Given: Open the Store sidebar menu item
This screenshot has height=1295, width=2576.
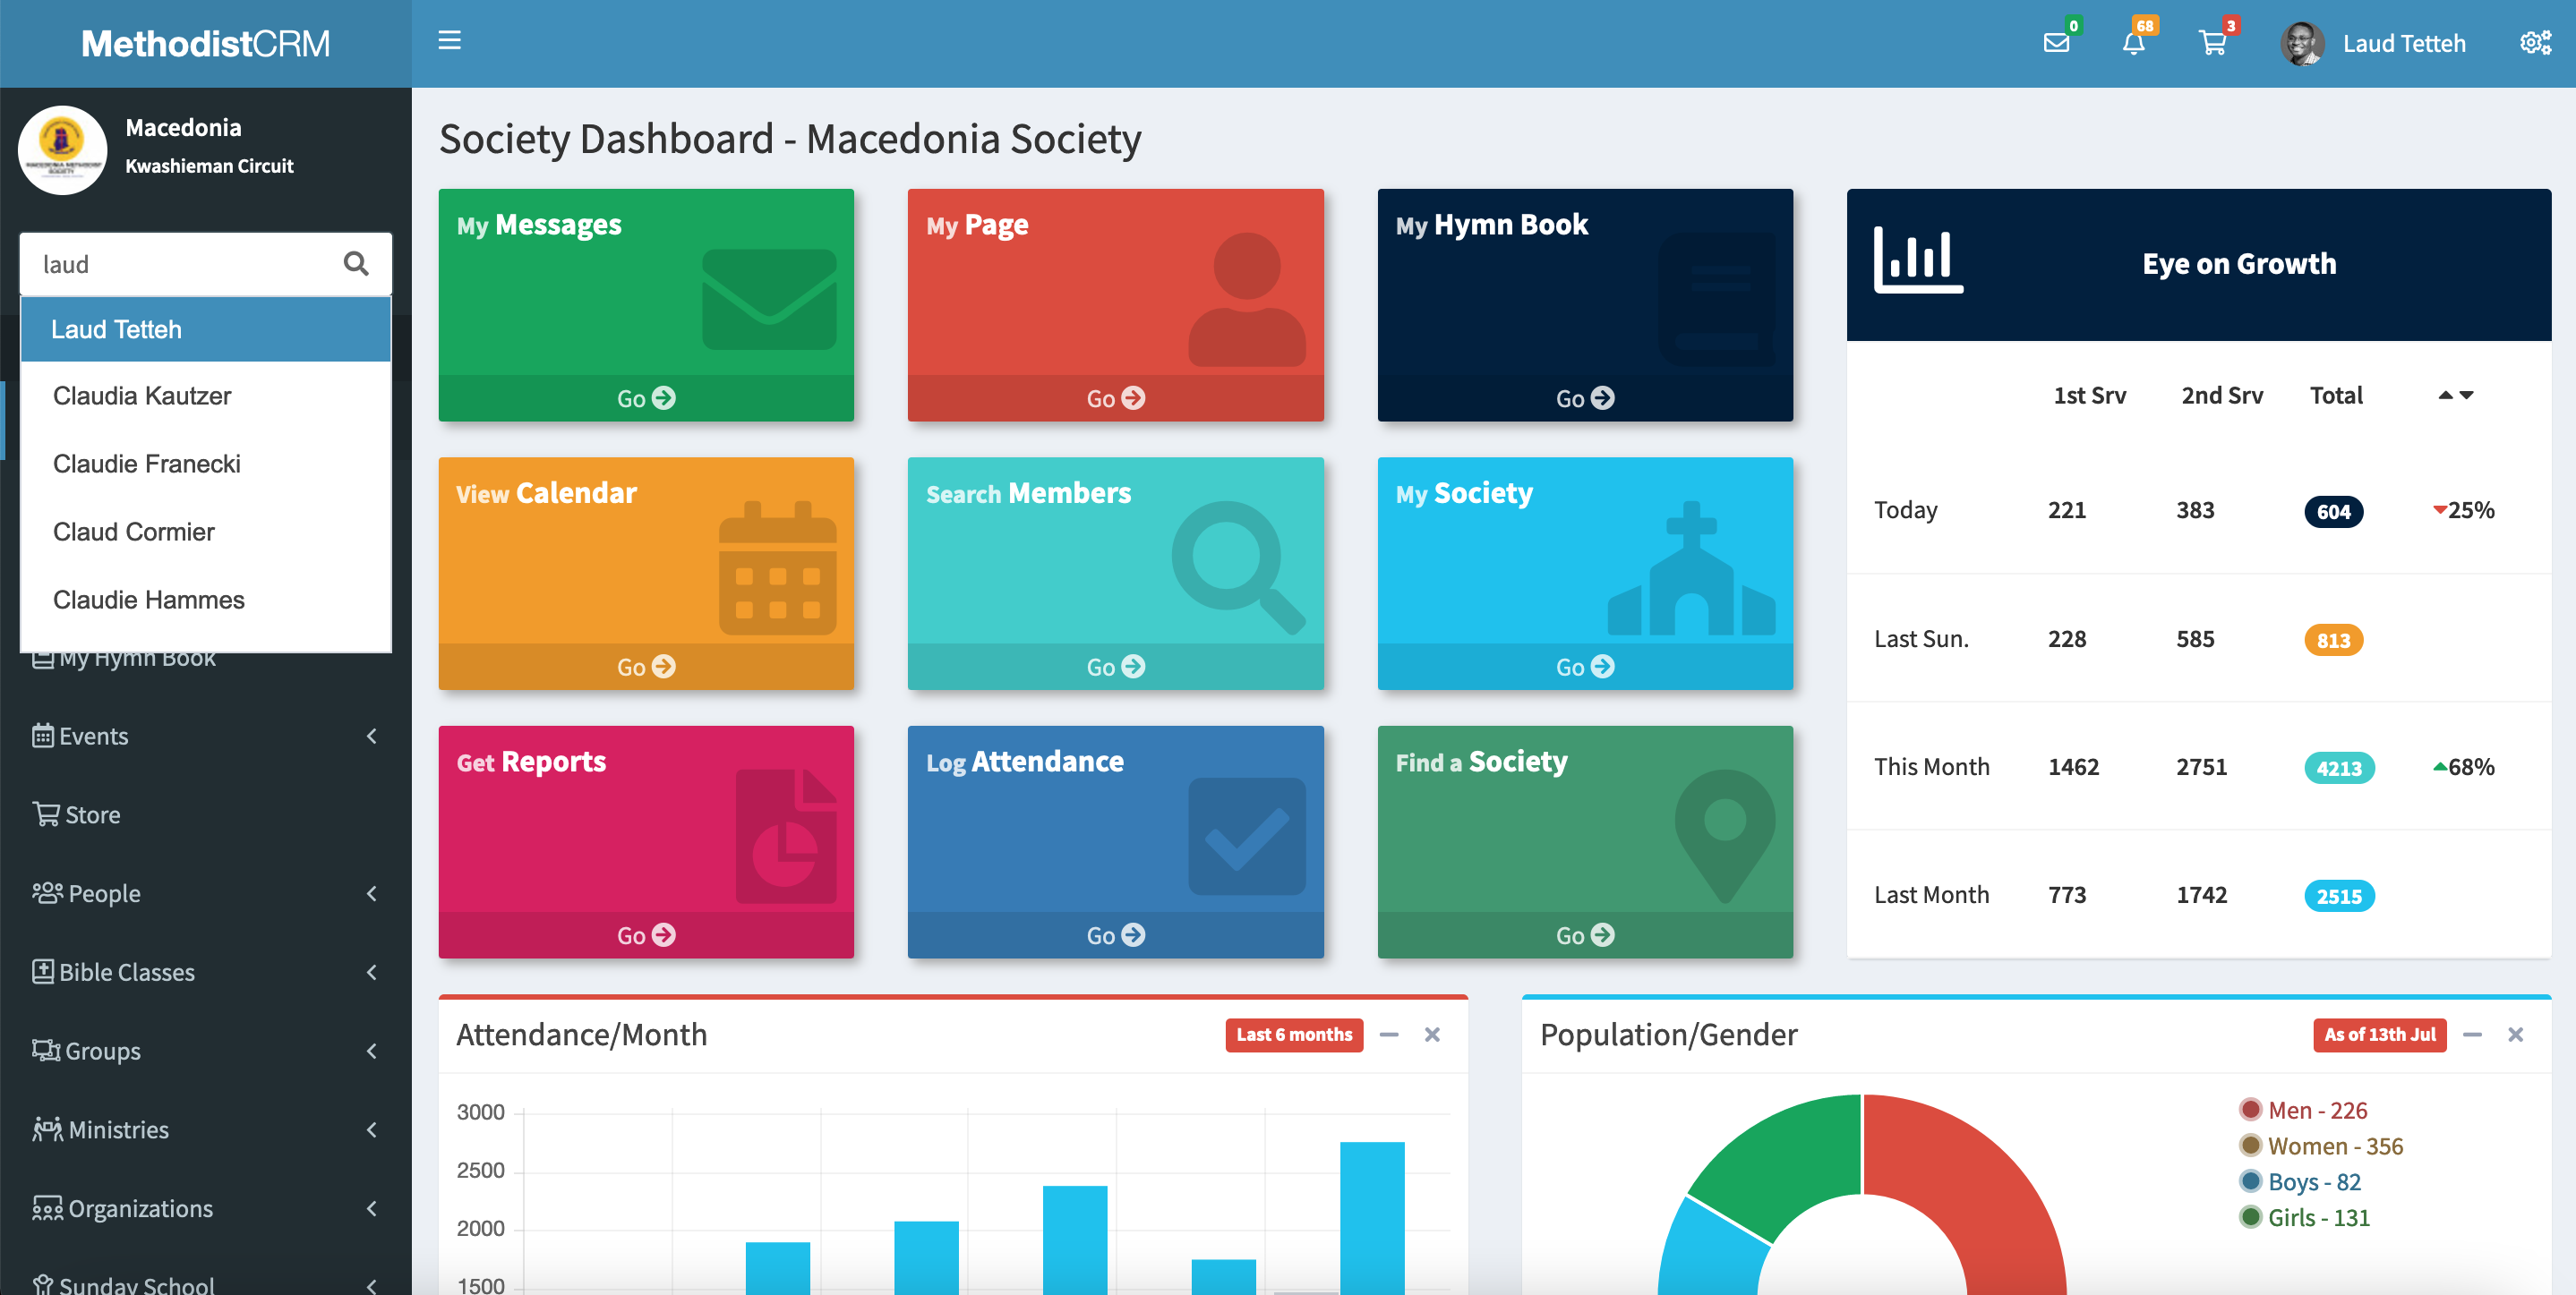Looking at the screenshot, I should [205, 814].
